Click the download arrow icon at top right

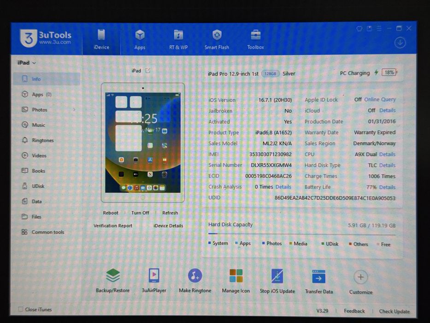click(400, 43)
